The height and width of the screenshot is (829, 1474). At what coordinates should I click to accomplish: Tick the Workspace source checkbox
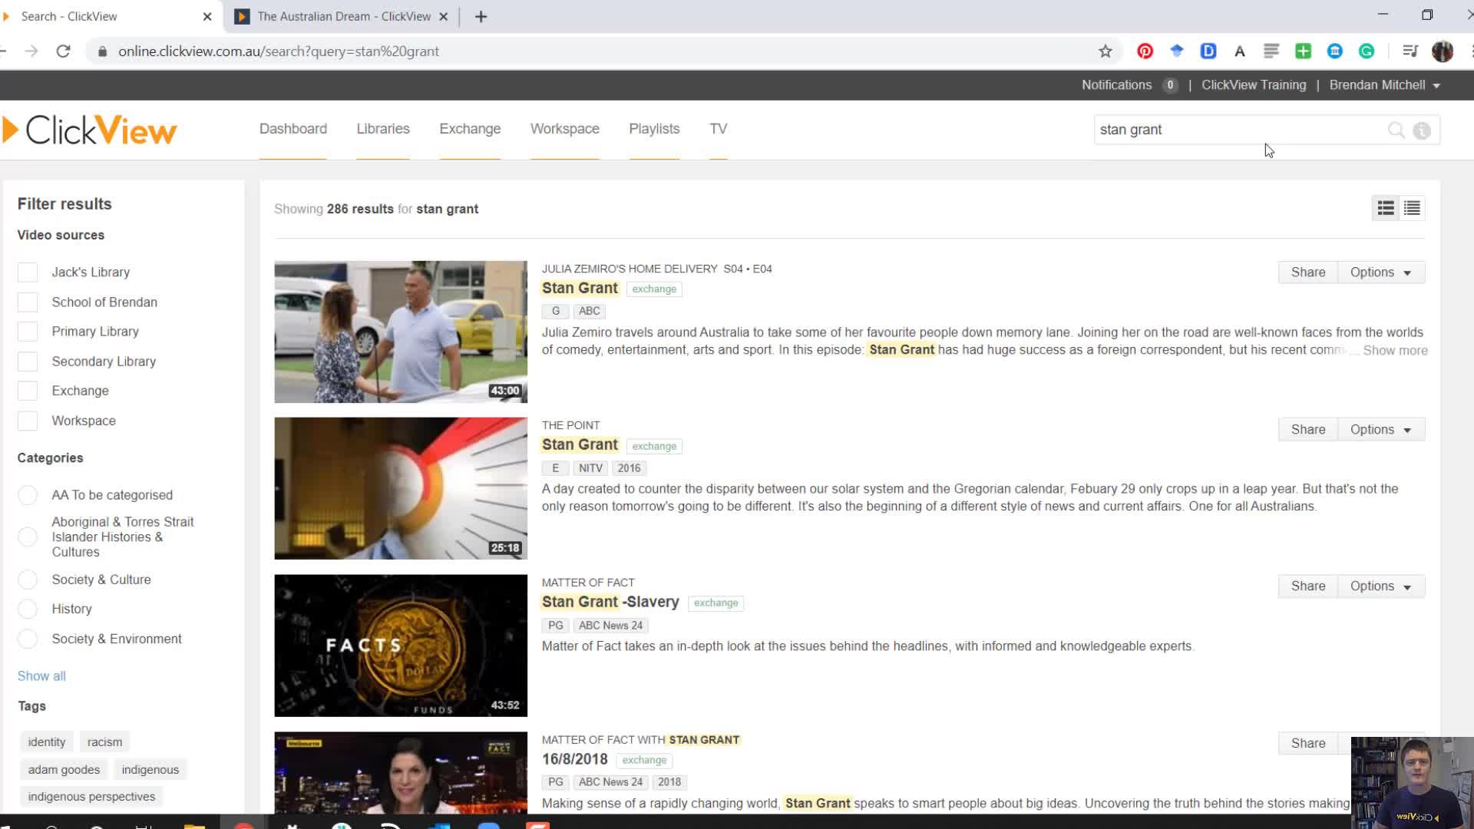click(x=28, y=421)
